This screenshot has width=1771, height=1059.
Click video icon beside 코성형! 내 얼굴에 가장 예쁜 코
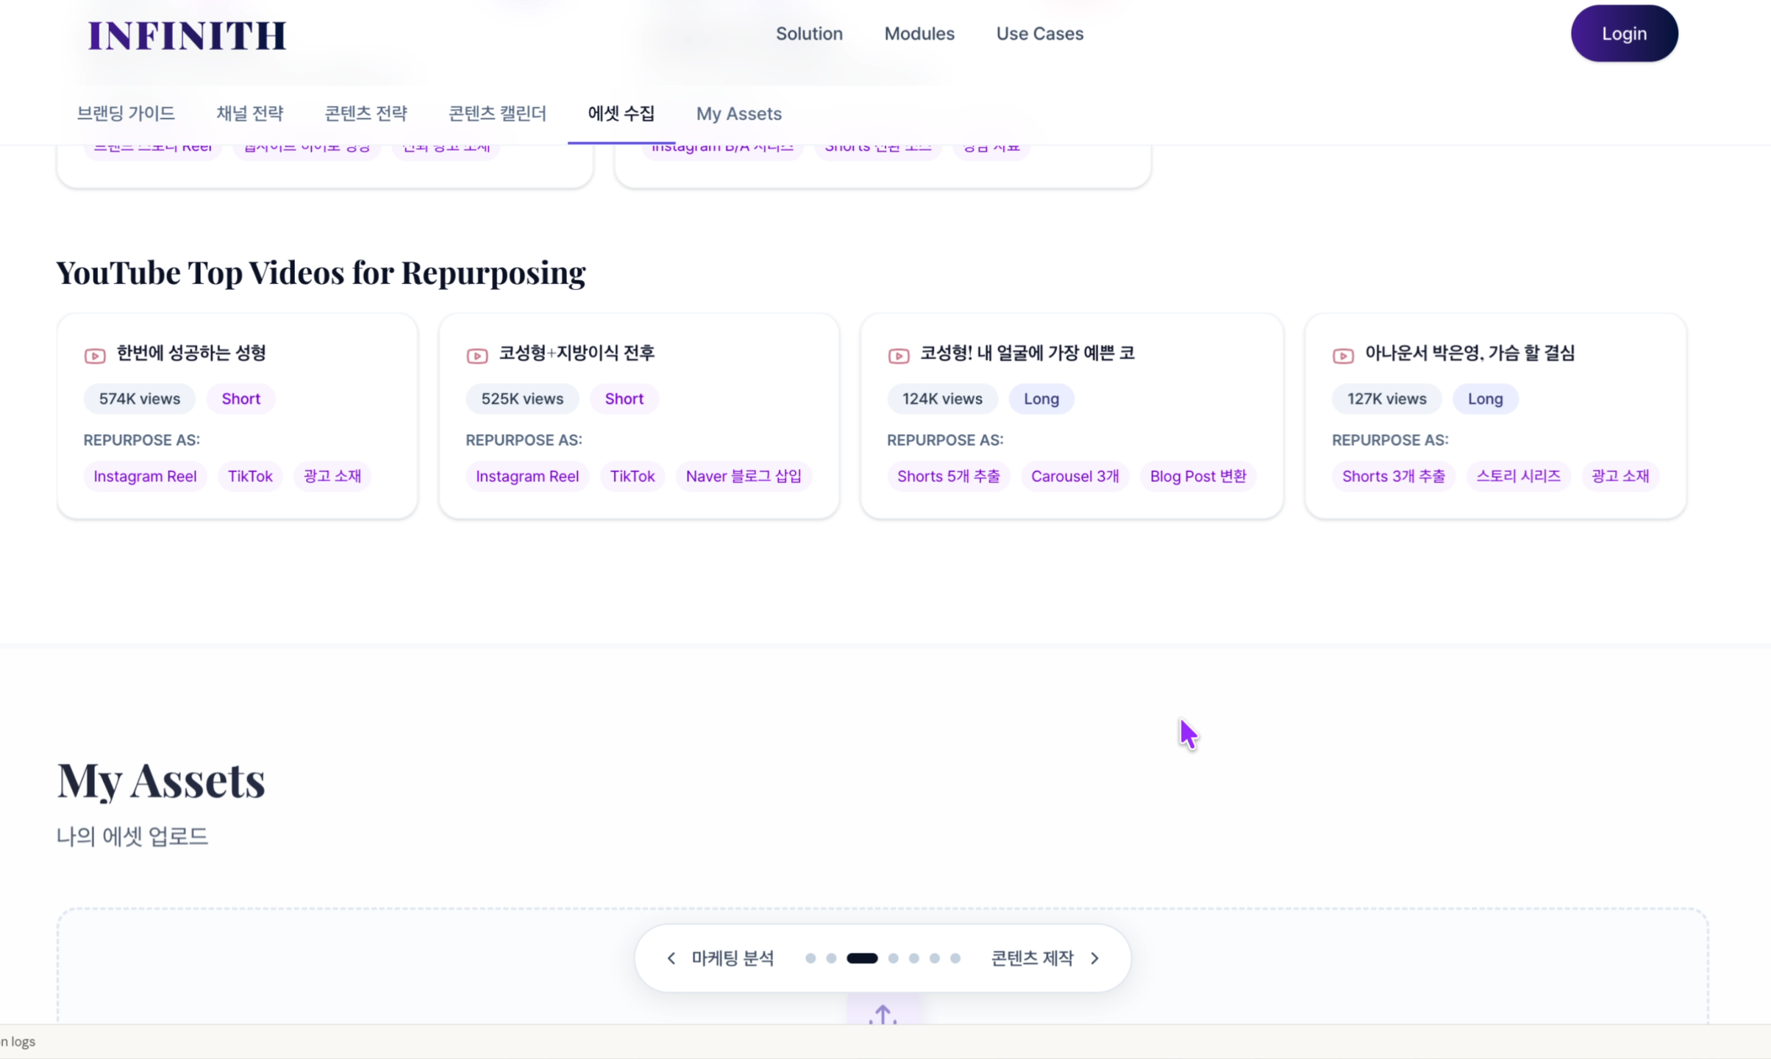tap(898, 356)
